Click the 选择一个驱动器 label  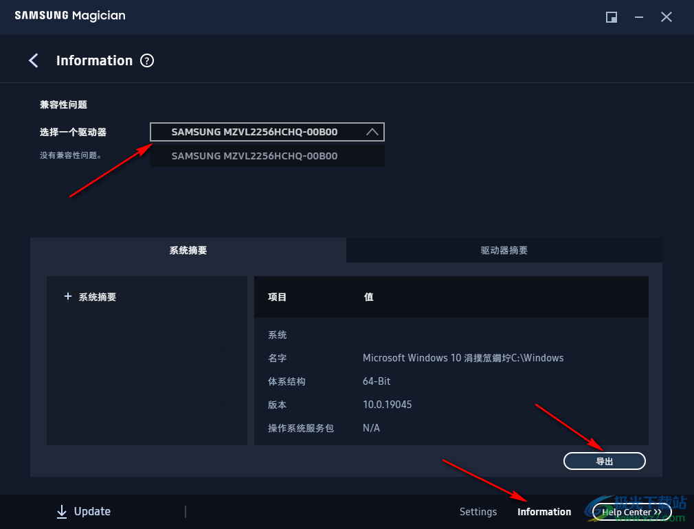pos(73,132)
